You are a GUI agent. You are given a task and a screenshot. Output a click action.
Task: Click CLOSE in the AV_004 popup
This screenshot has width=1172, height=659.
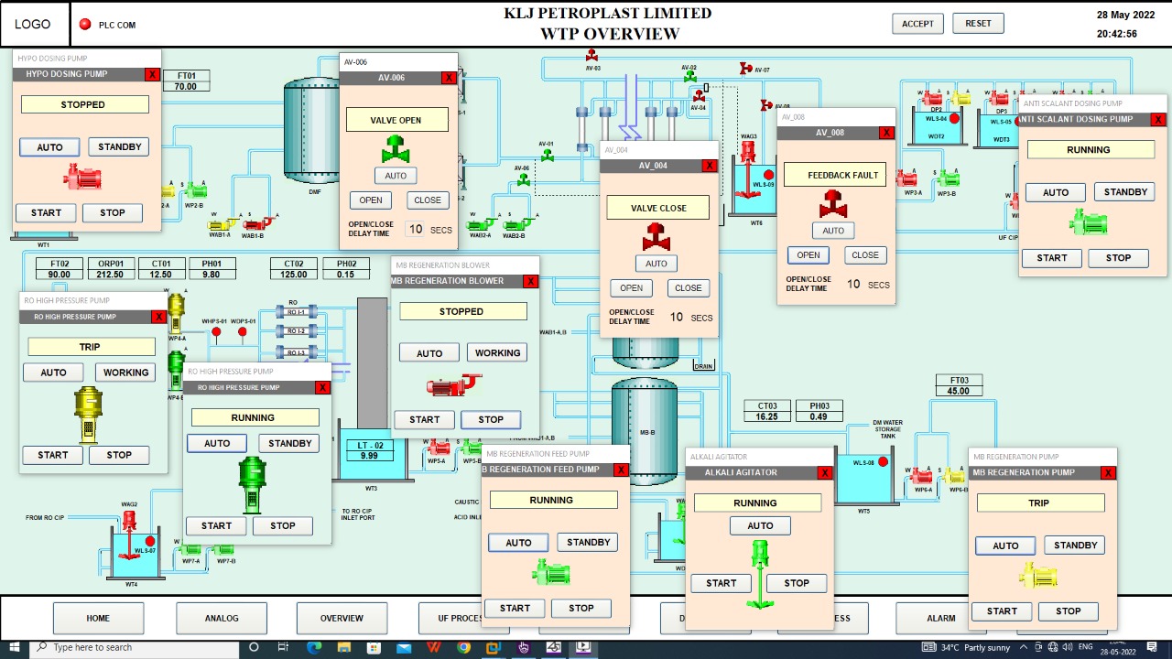coord(688,288)
